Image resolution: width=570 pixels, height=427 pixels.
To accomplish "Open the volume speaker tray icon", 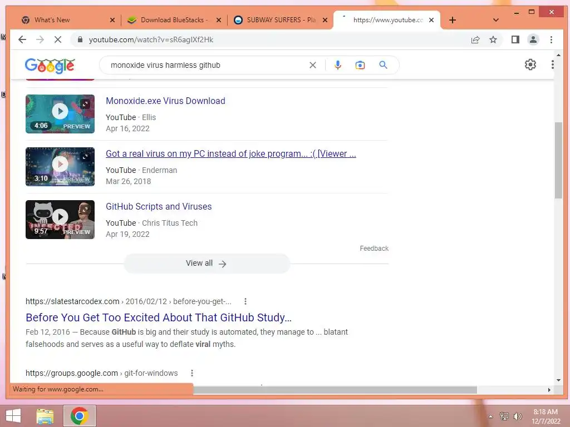I will click(517, 416).
